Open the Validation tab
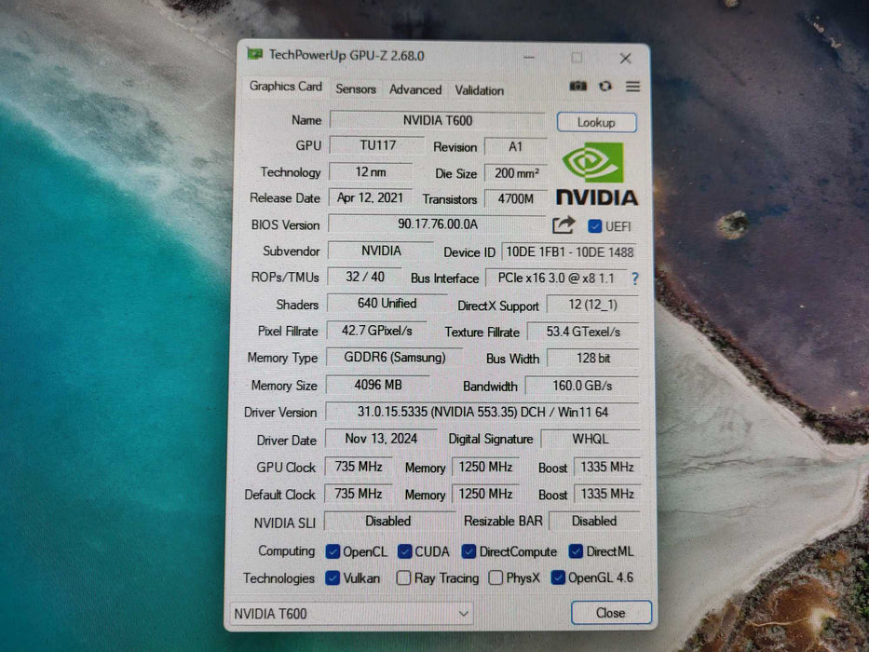The width and height of the screenshot is (869, 652). point(479,89)
